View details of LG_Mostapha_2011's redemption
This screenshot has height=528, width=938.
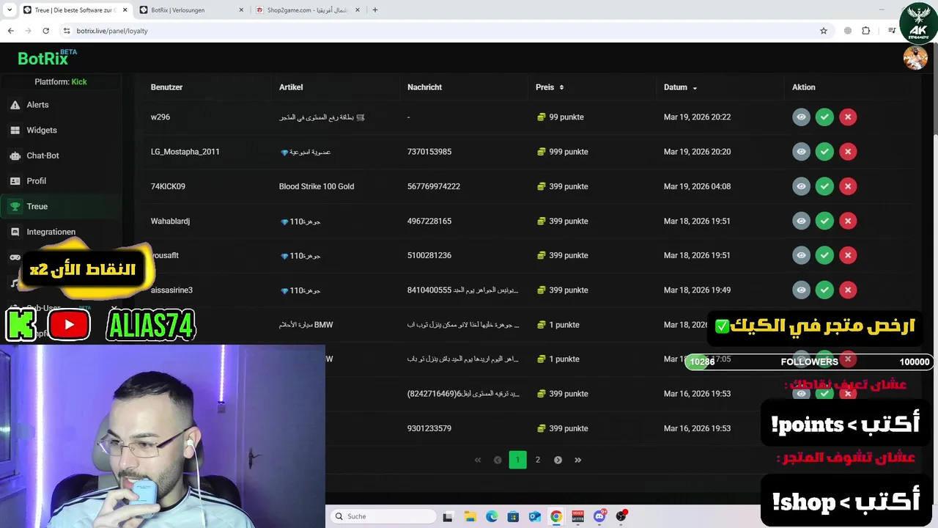(x=801, y=152)
